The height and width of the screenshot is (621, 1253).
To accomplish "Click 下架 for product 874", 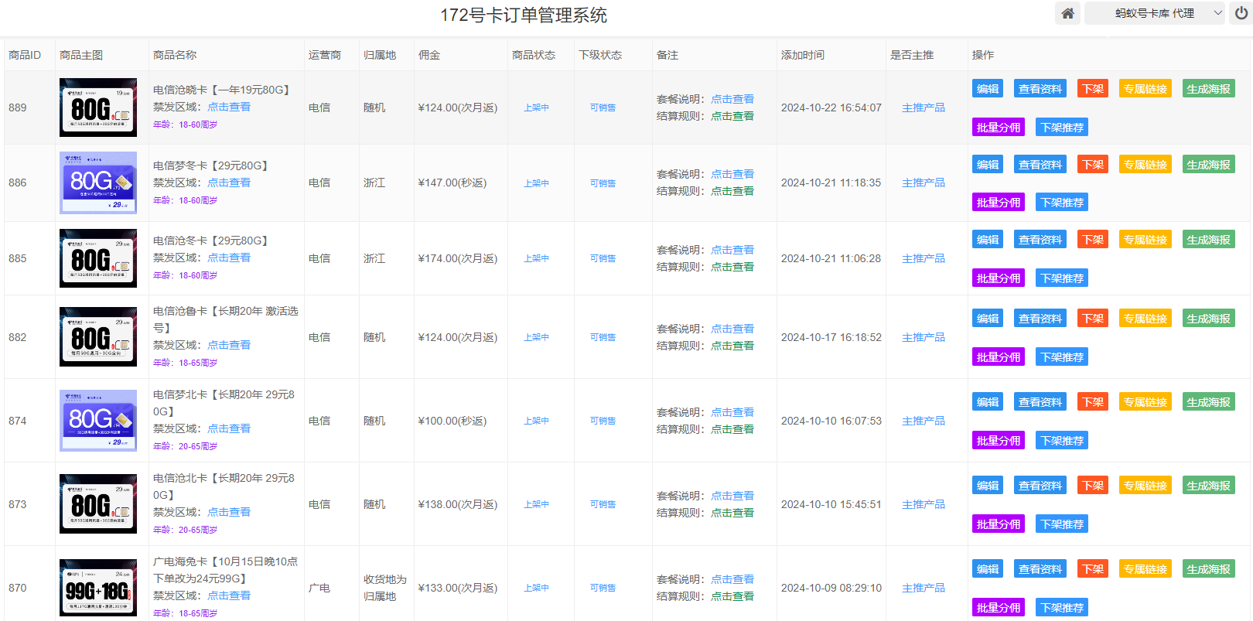I will click(x=1093, y=402).
